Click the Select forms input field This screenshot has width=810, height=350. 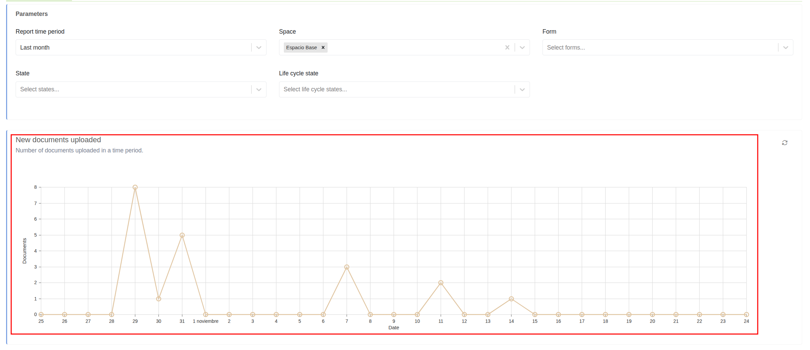click(659, 48)
